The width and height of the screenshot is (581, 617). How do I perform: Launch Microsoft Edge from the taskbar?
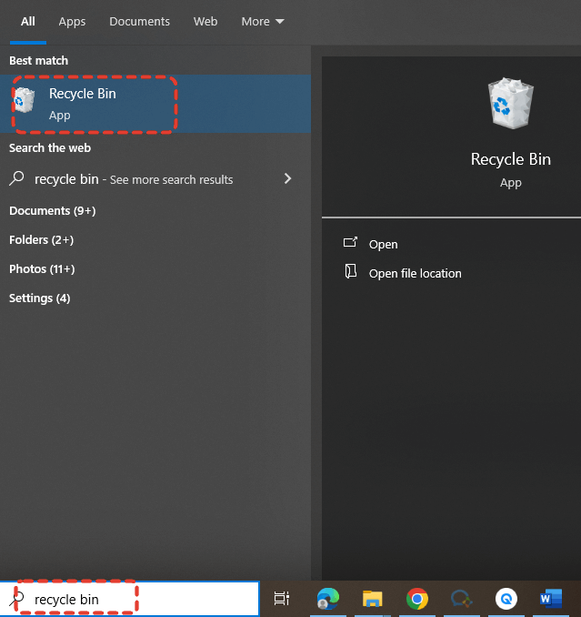tap(327, 598)
